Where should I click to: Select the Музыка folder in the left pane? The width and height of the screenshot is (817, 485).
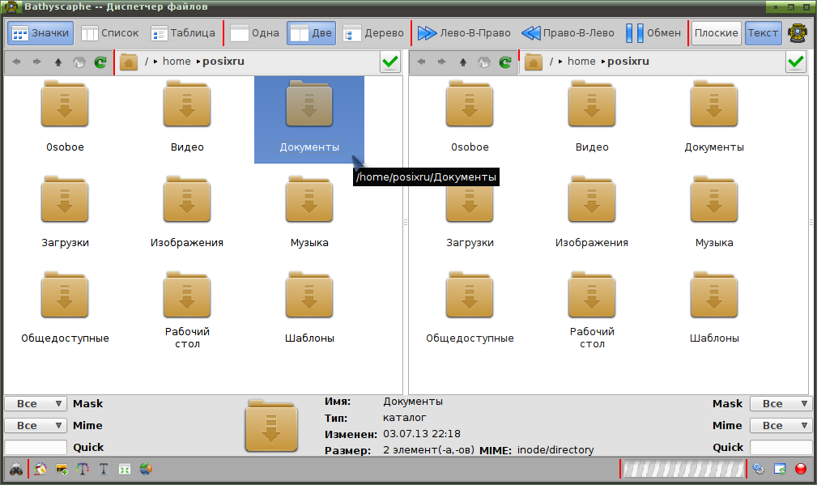309,213
